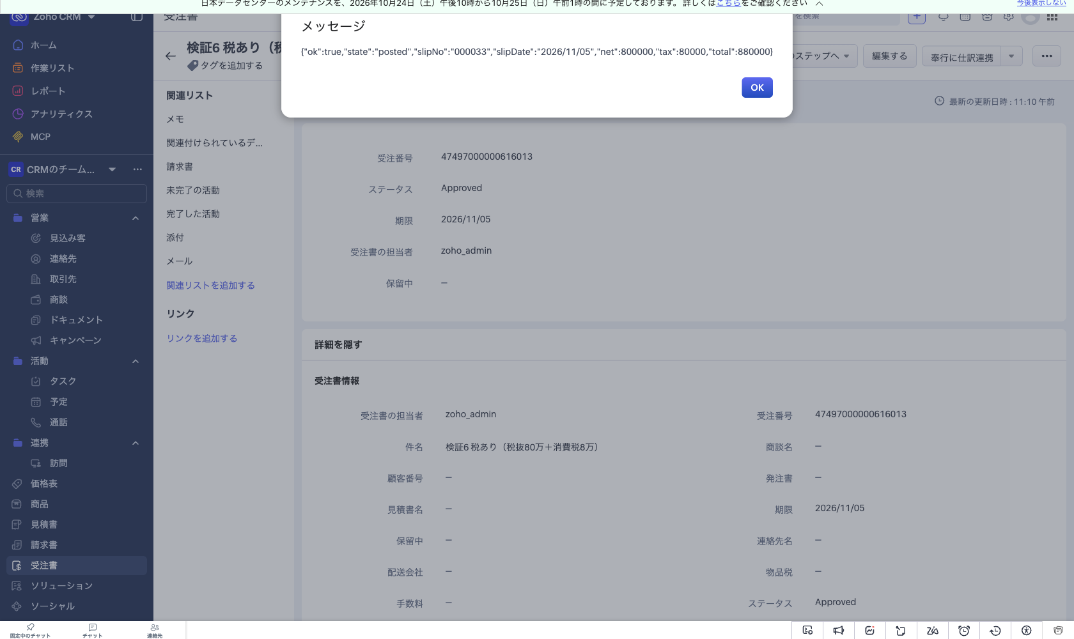Collapse the 営業 folder section

(136, 218)
